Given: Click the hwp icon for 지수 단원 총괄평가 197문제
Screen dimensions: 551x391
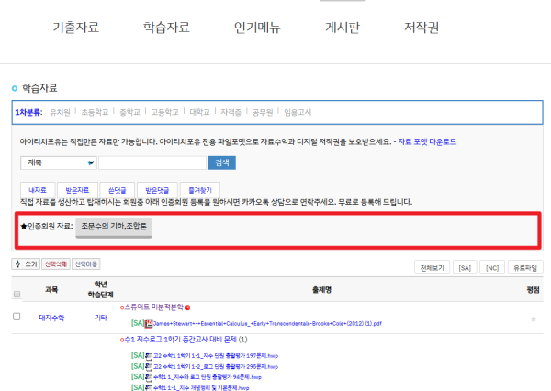Looking at the screenshot, I should pos(150,355).
